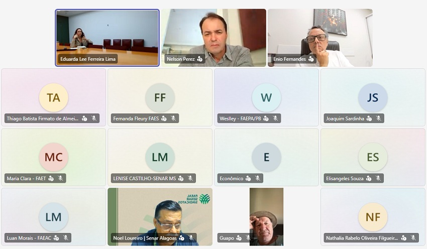Click the NF avatar circle

[x=373, y=217]
